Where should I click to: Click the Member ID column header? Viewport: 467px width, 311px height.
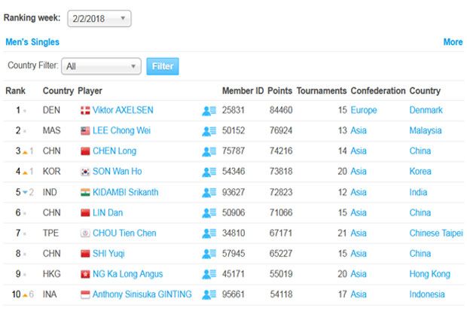click(243, 91)
